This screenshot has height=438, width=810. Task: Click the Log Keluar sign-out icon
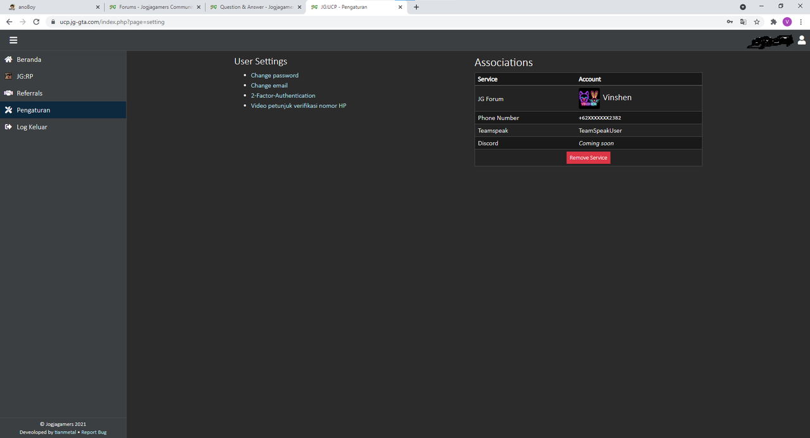(8, 127)
